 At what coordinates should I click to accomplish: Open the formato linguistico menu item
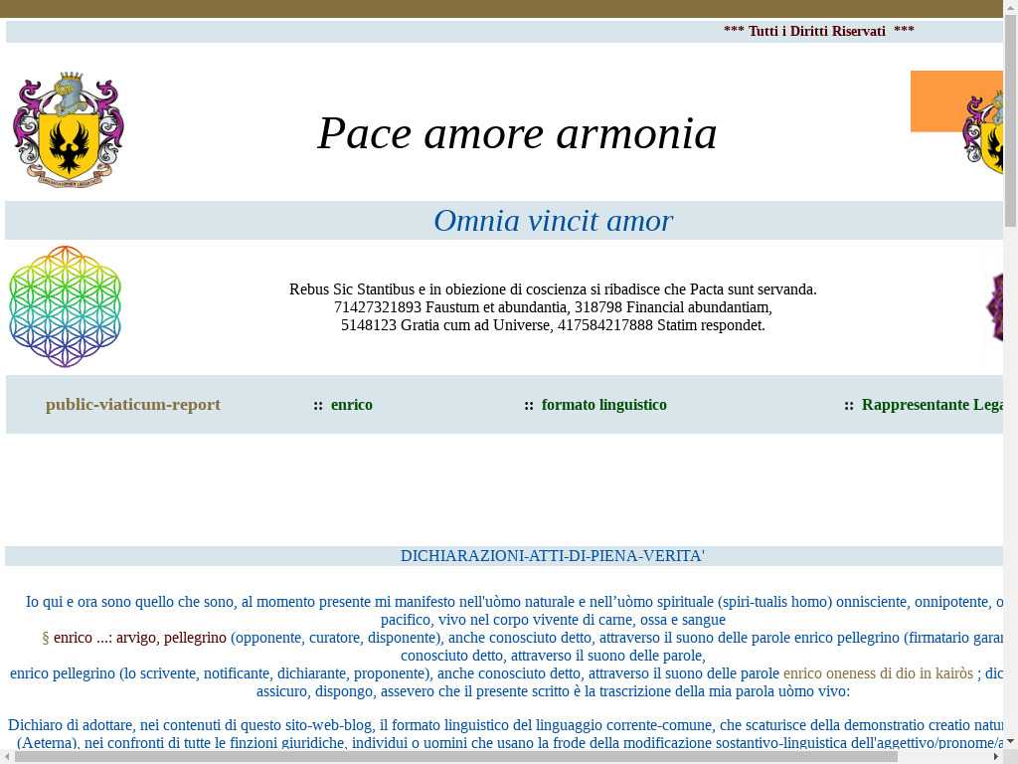coord(603,405)
